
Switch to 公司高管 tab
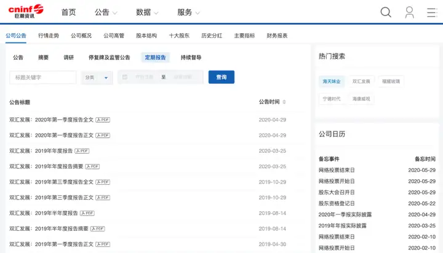coord(114,36)
